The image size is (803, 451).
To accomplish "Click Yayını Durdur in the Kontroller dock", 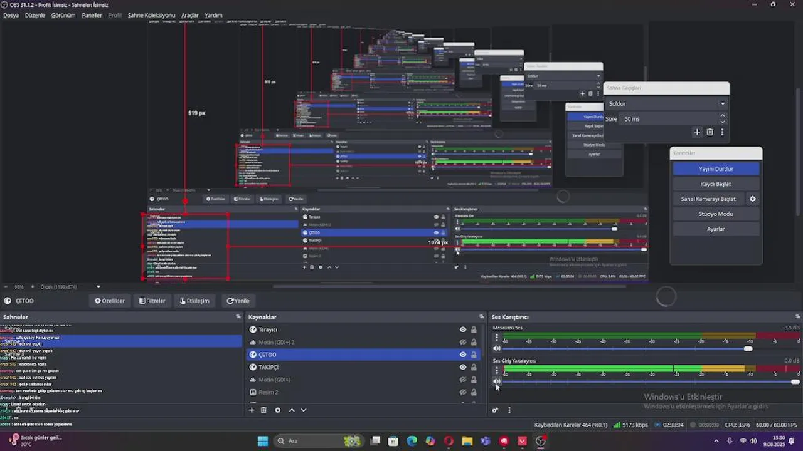I will pyautogui.click(x=716, y=169).
